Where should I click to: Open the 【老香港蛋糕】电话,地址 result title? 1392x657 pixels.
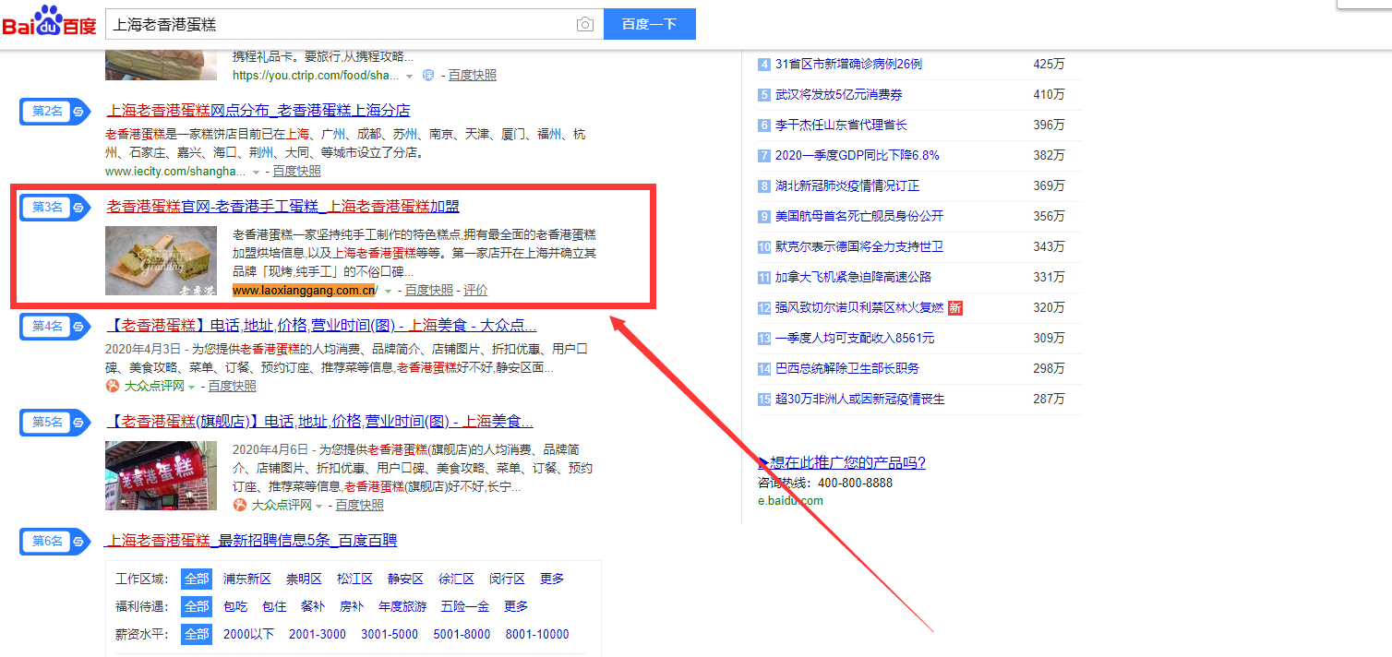pos(321,325)
